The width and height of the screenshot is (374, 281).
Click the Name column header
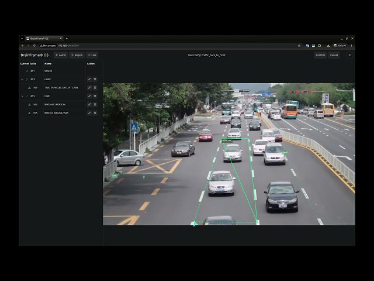click(x=48, y=64)
